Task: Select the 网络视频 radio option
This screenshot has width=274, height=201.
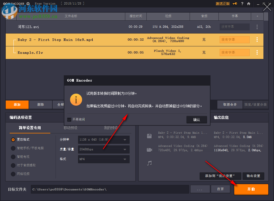Action: point(13,174)
